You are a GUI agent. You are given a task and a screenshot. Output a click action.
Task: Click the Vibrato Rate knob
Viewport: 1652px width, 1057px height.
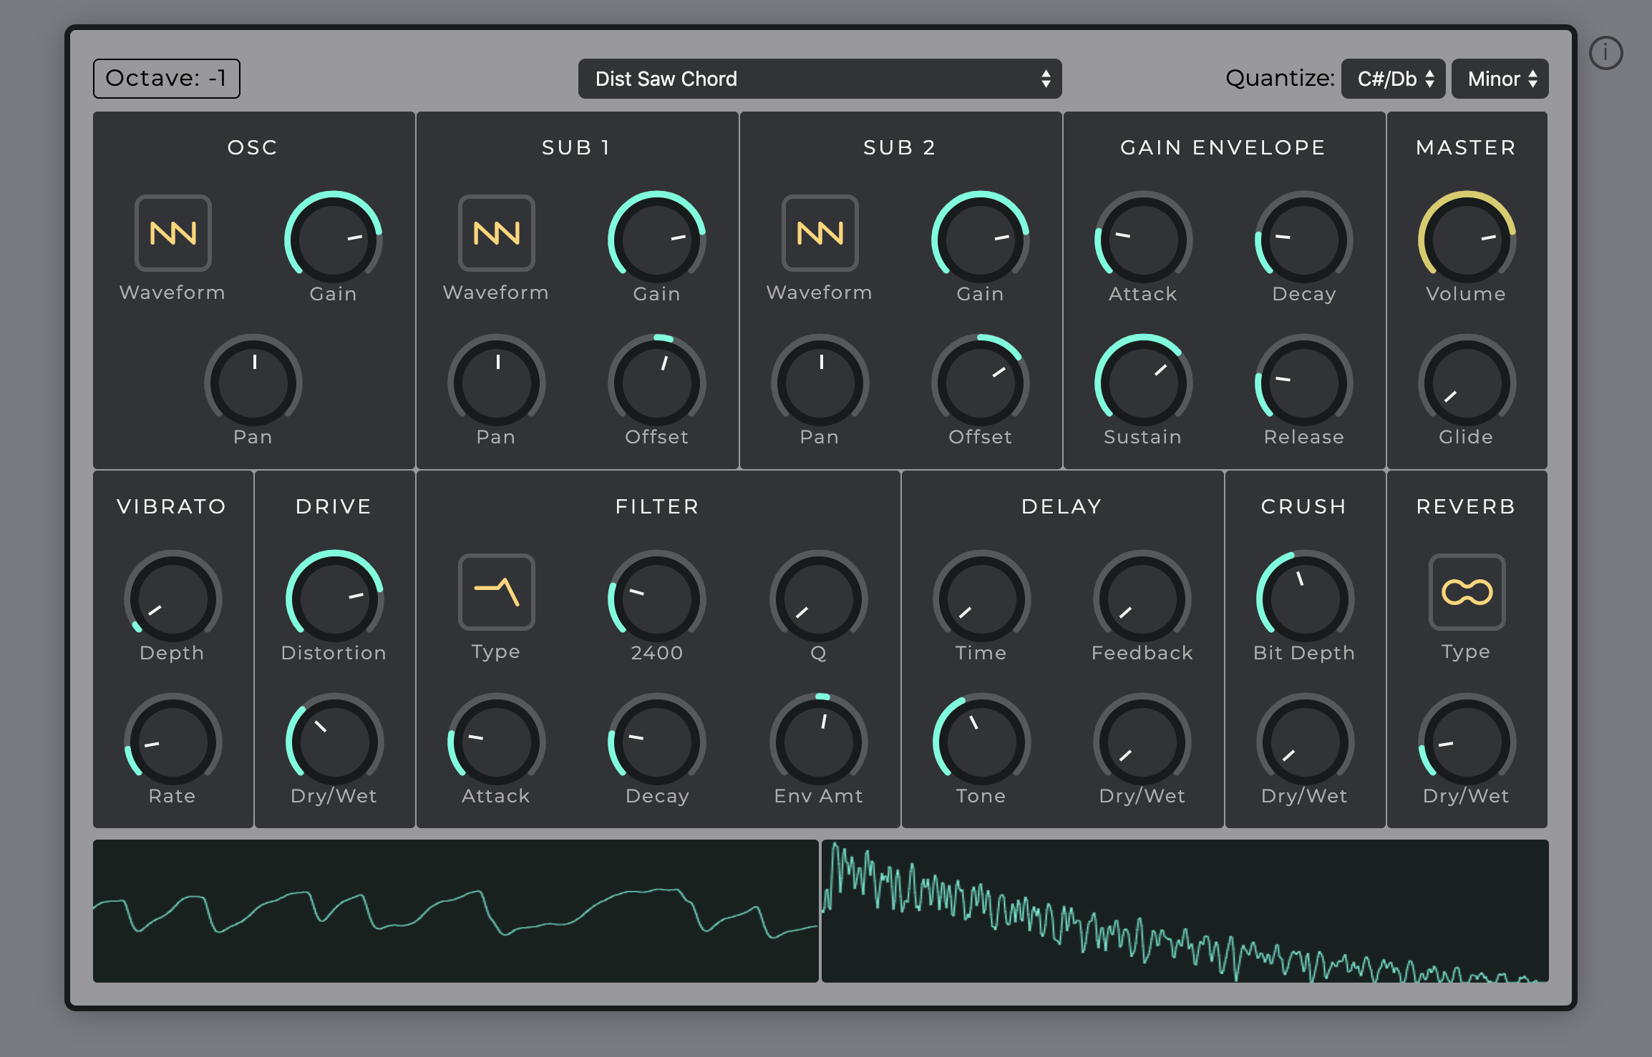click(173, 742)
